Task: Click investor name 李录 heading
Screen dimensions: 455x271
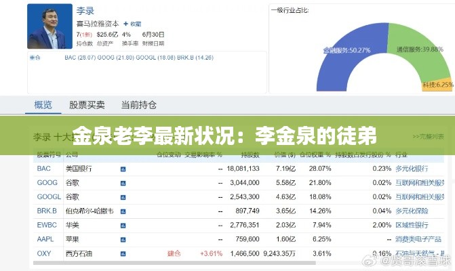Action: (x=85, y=11)
